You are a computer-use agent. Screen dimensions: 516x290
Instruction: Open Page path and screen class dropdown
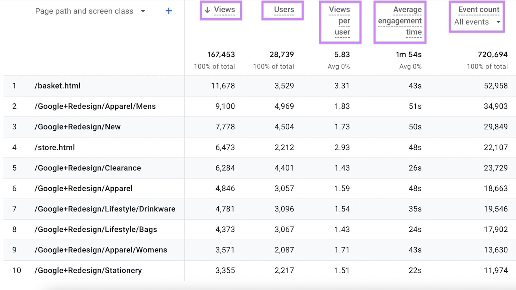coord(143,11)
